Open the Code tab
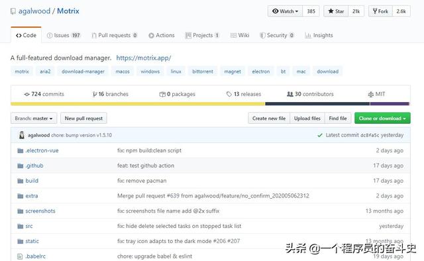The height and width of the screenshot is (261, 424). coord(26,35)
